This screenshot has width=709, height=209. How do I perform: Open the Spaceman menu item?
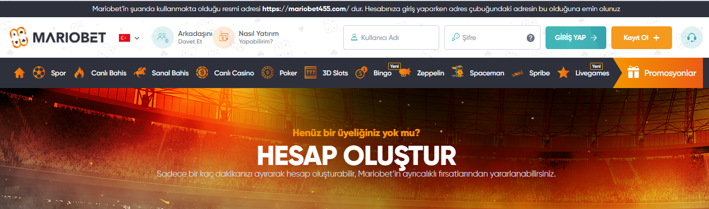(487, 73)
